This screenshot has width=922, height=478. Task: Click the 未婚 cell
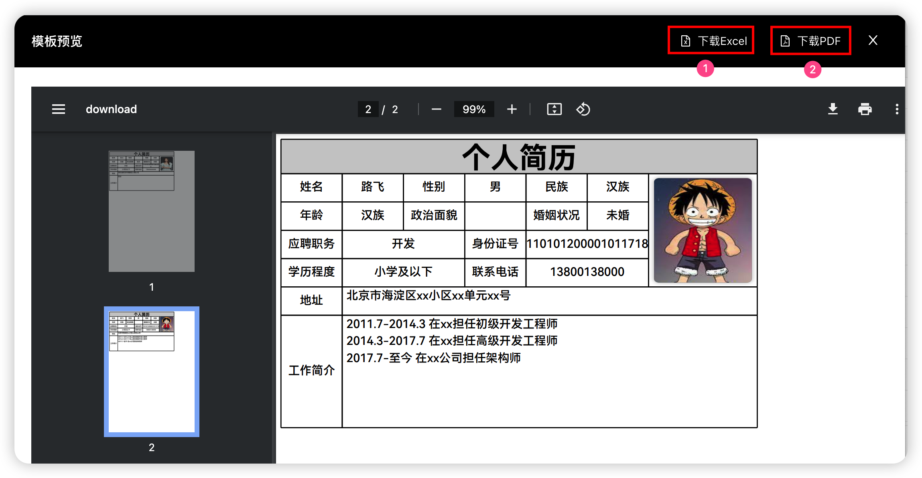618,215
